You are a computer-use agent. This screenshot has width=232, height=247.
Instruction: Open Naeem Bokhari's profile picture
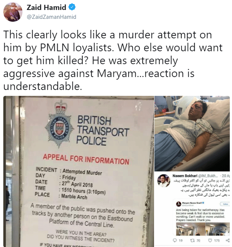(x=164, y=181)
